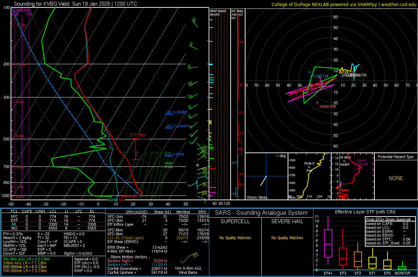This screenshot has height=277, width=418.
Task: Click No Quality Matches under SUPERCELL
Action: coord(235,238)
